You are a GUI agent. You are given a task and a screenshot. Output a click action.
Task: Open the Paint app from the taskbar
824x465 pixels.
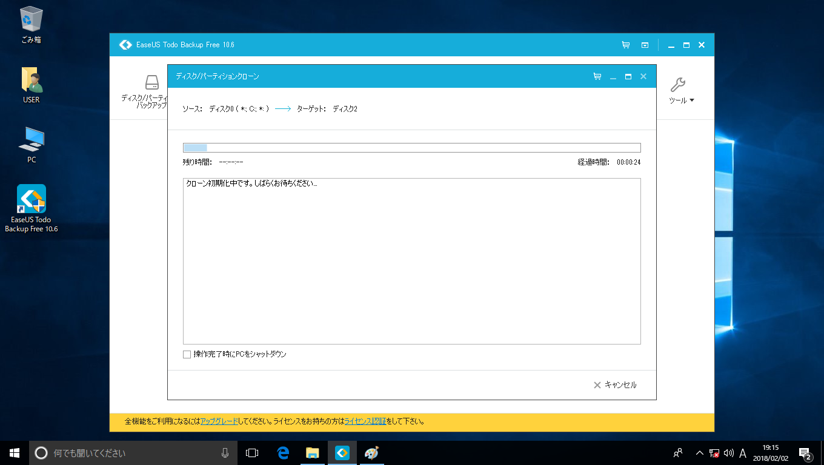tap(371, 453)
